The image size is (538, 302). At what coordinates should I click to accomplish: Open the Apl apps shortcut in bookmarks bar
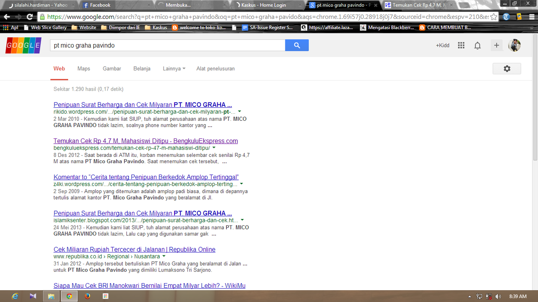point(11,28)
